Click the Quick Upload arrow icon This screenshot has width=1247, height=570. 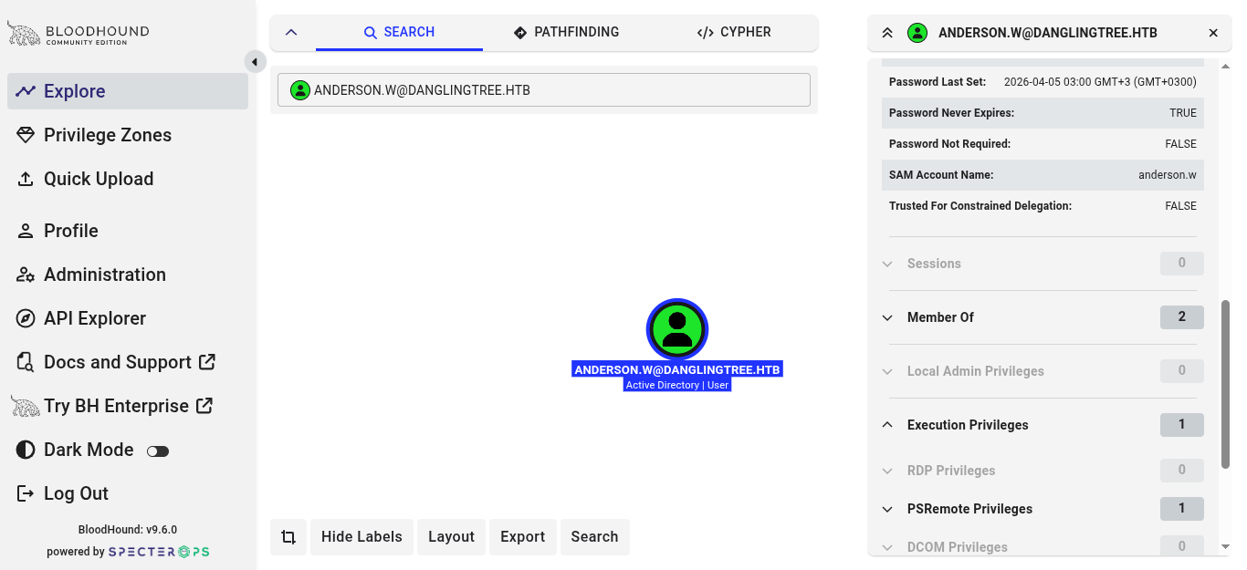tap(26, 179)
